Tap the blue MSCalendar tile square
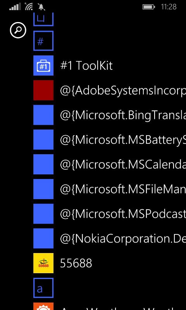Viewport: 186px width, 310px height. point(43,164)
